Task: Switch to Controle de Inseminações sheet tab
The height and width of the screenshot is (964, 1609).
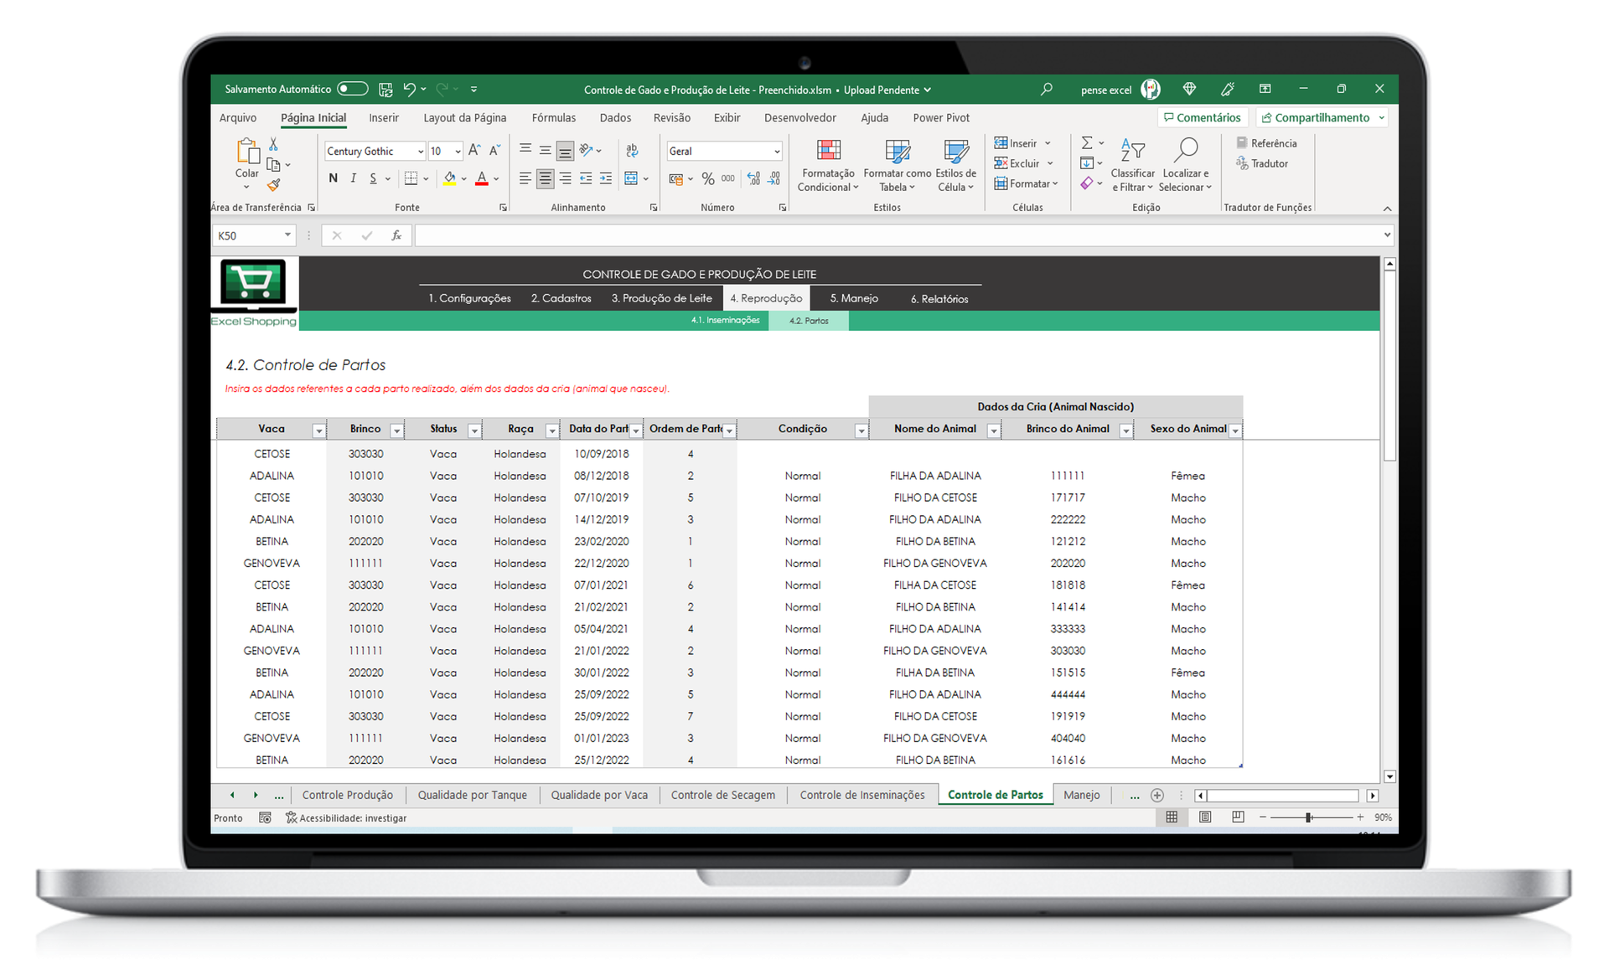Action: point(861,795)
